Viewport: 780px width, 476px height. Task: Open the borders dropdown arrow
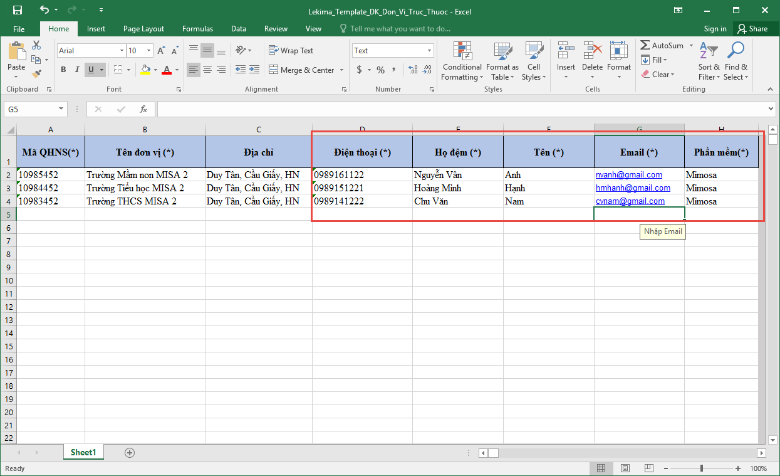129,70
